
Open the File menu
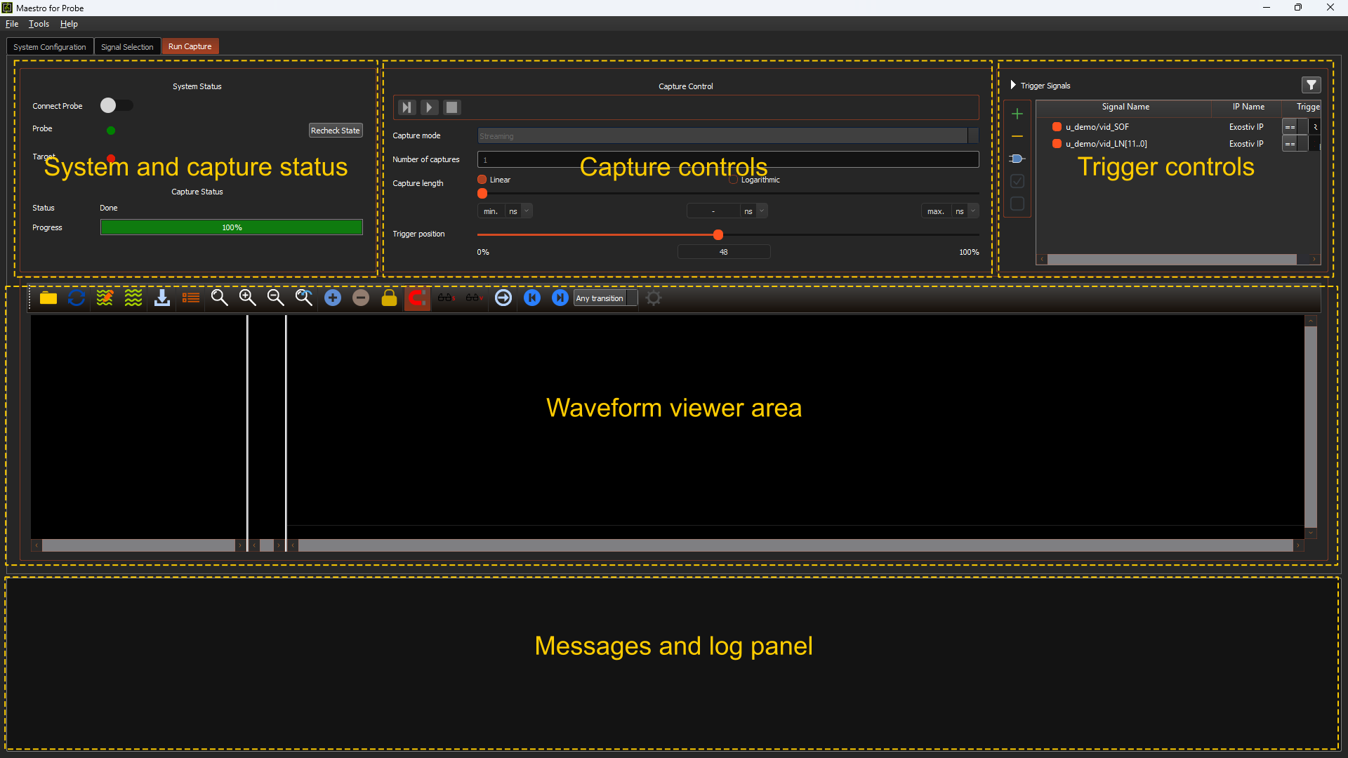click(x=12, y=24)
